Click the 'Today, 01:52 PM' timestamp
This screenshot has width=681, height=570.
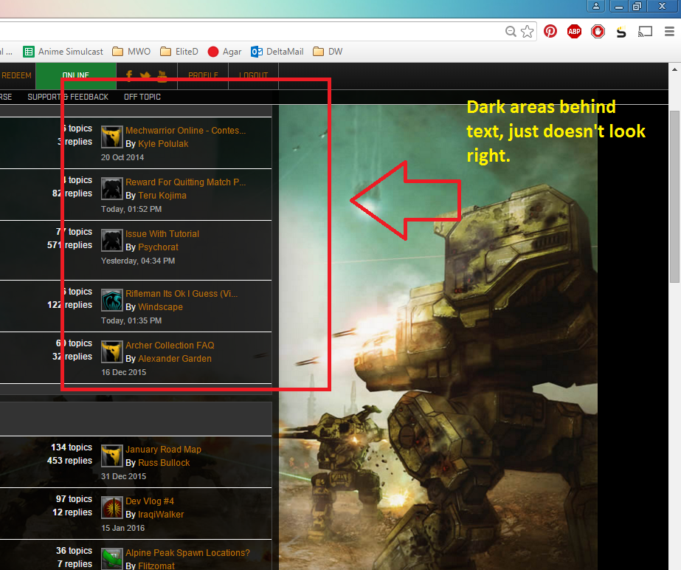coord(131,209)
